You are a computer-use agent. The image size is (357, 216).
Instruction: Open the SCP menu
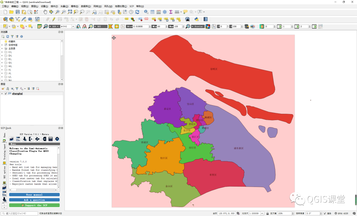tap(132, 6)
